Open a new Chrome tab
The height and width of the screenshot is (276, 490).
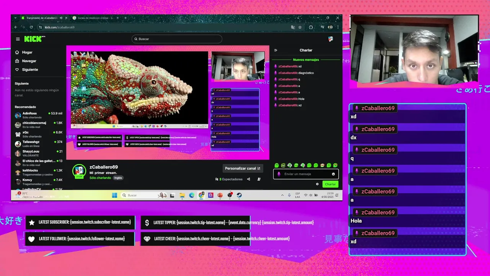125,18
